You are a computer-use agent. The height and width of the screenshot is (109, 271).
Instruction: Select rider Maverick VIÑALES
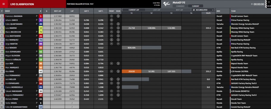(x=13, y=60)
